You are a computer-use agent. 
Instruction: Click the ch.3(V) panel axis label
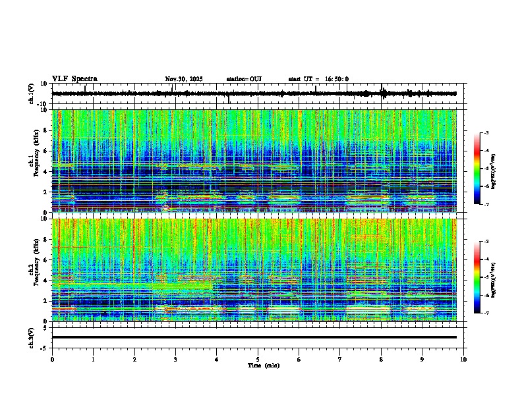click(x=31, y=338)
